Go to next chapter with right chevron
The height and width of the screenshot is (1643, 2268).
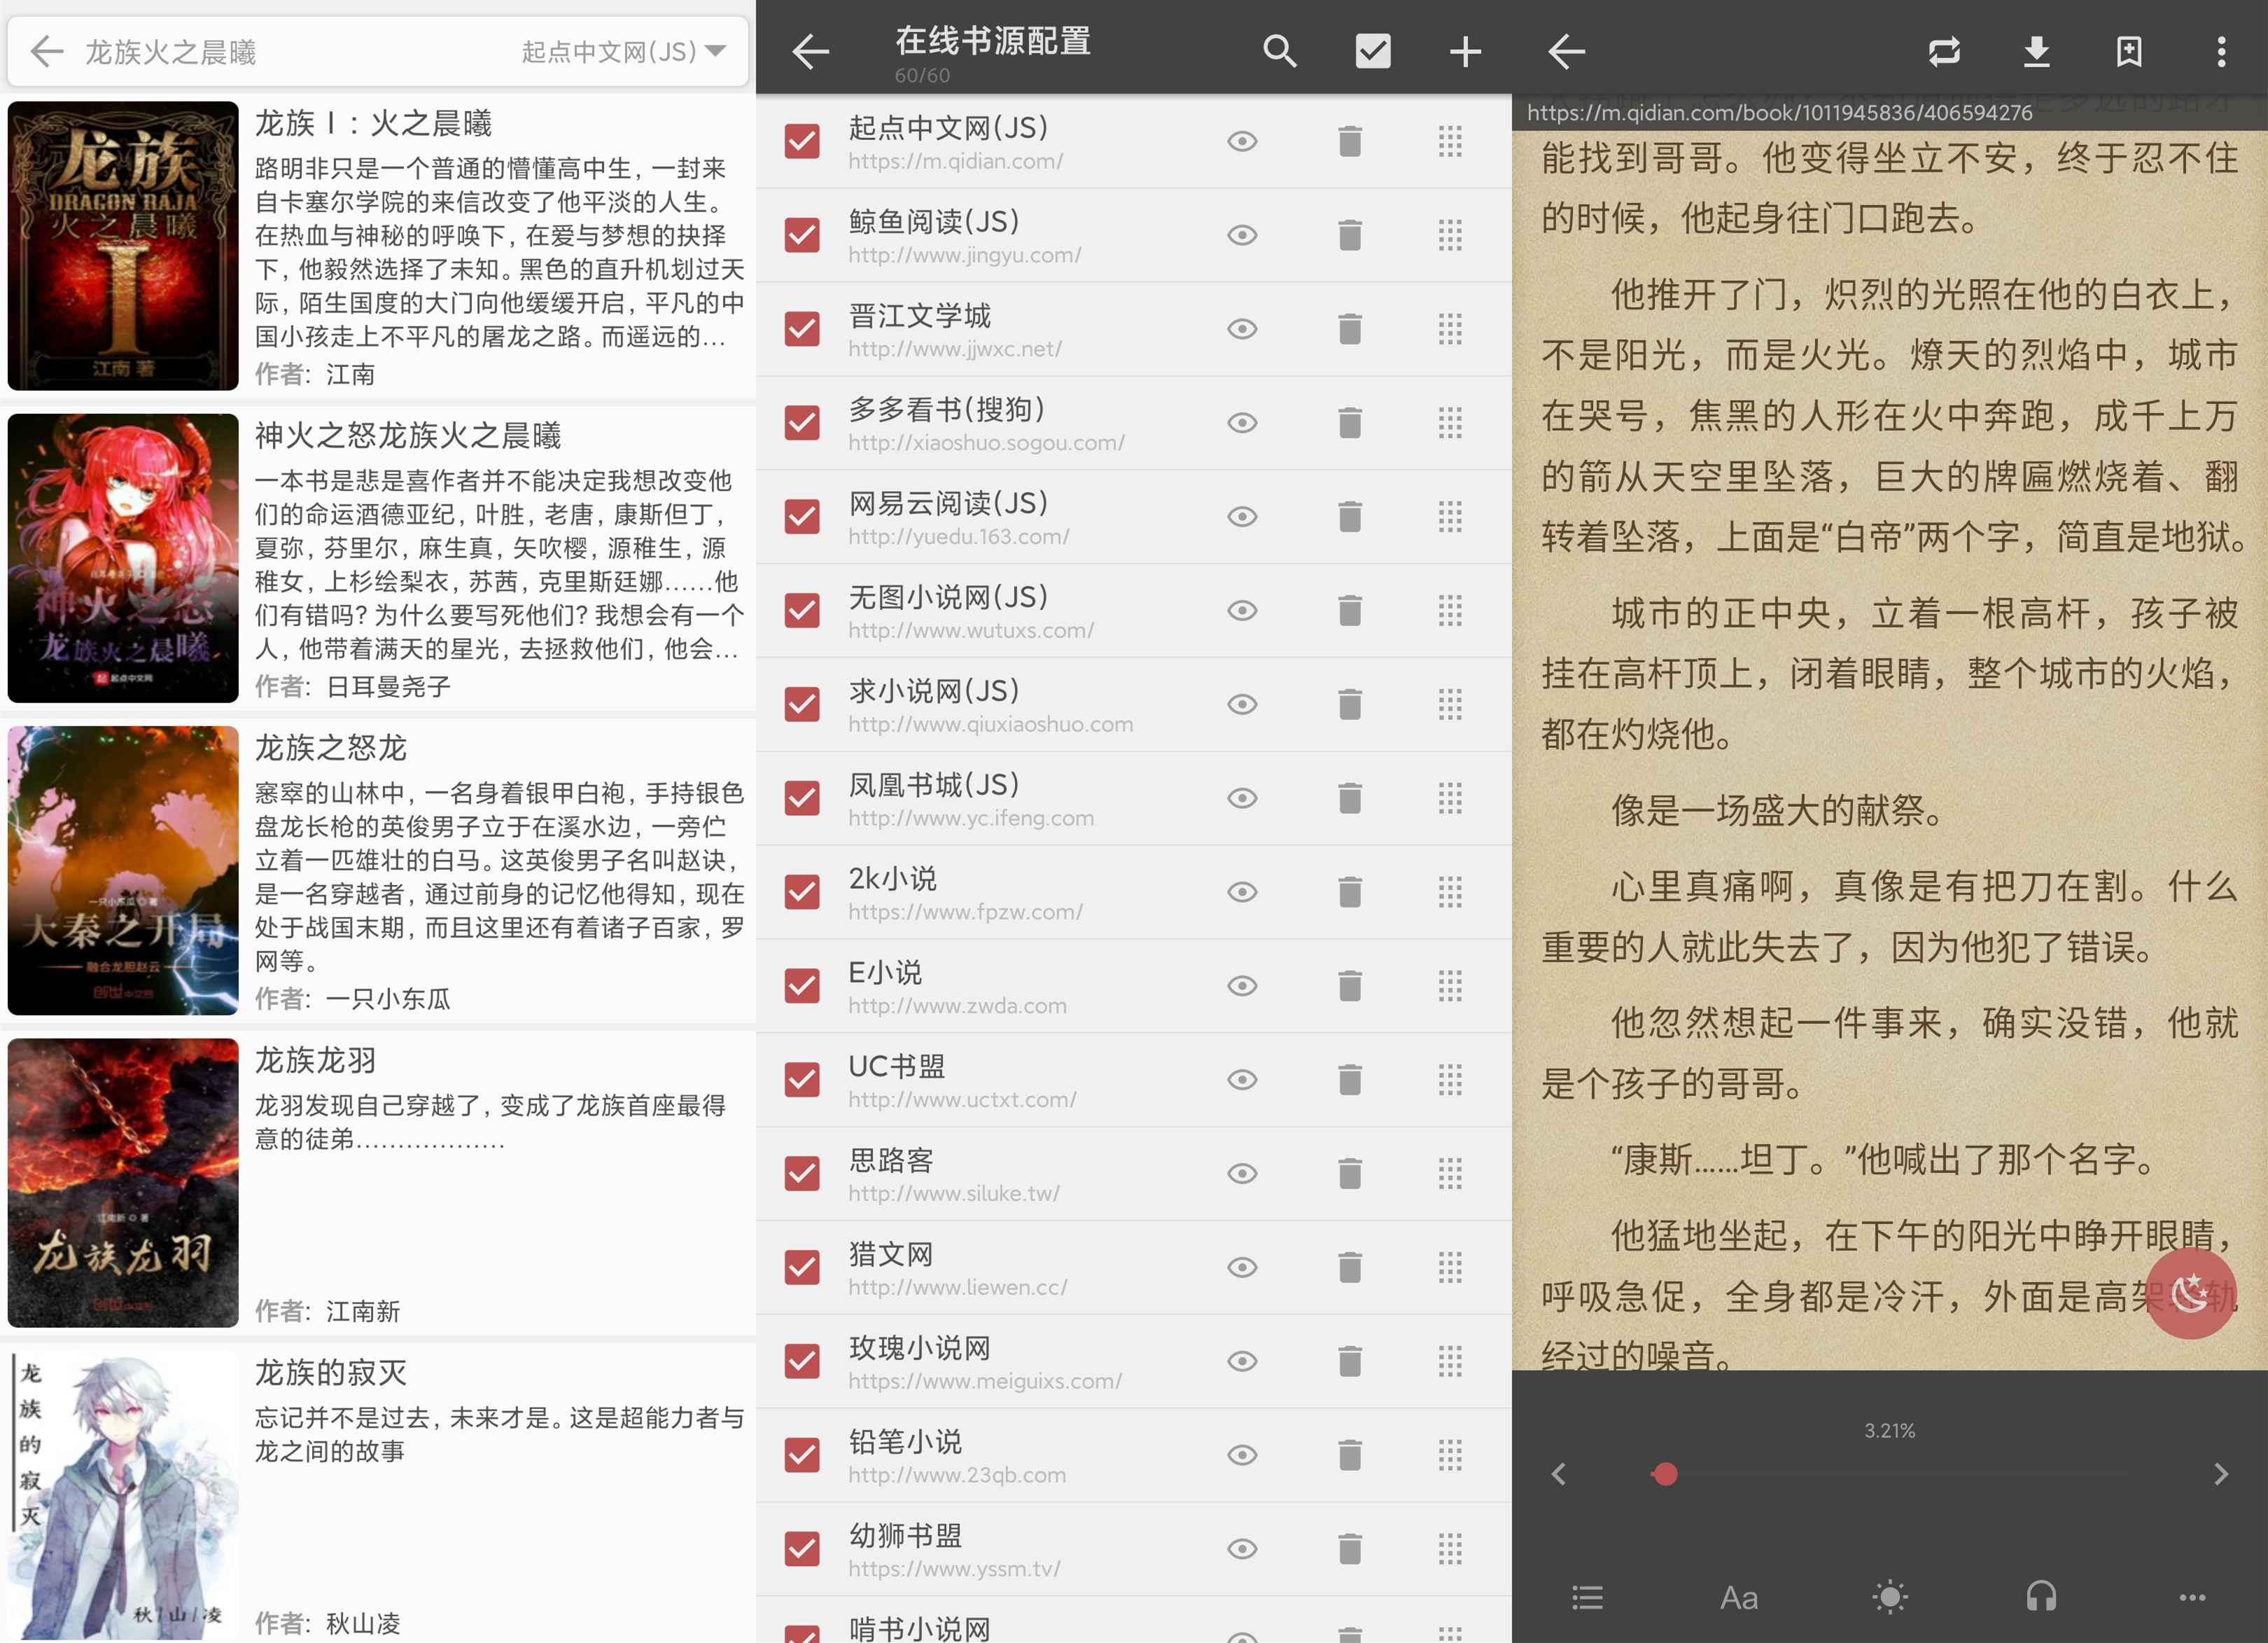(2221, 1474)
